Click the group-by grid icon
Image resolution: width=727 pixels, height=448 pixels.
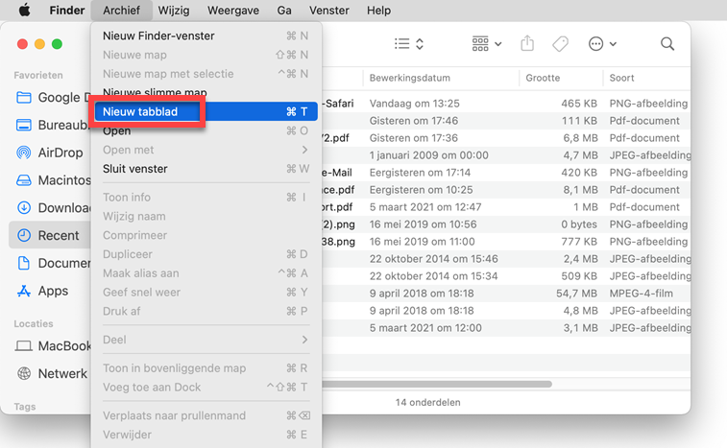(x=480, y=44)
